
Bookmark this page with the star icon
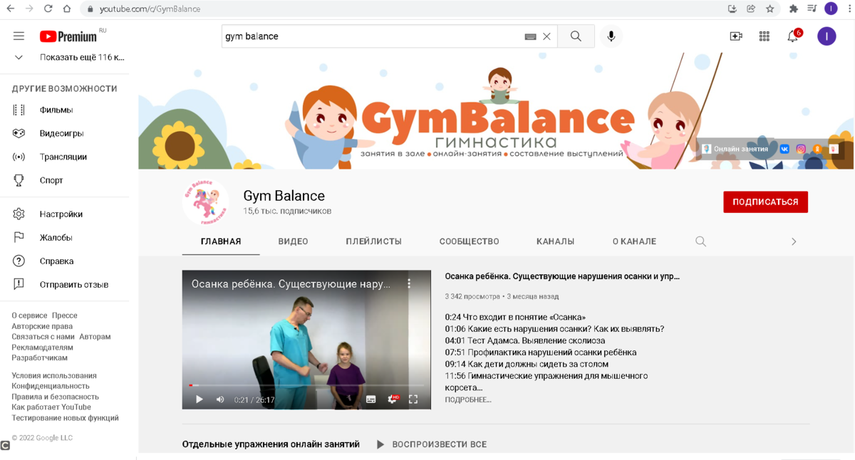coord(770,9)
